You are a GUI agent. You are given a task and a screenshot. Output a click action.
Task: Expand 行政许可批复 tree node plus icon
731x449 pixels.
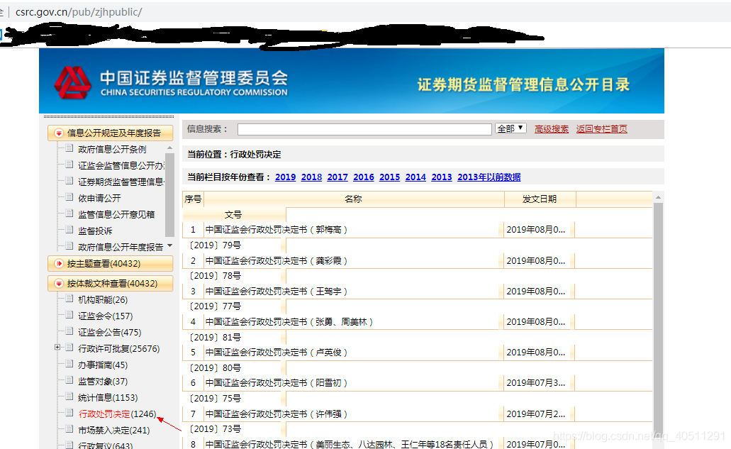pyautogui.click(x=57, y=347)
